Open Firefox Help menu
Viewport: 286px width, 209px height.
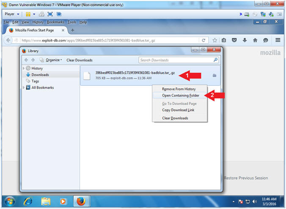(x=83, y=22)
